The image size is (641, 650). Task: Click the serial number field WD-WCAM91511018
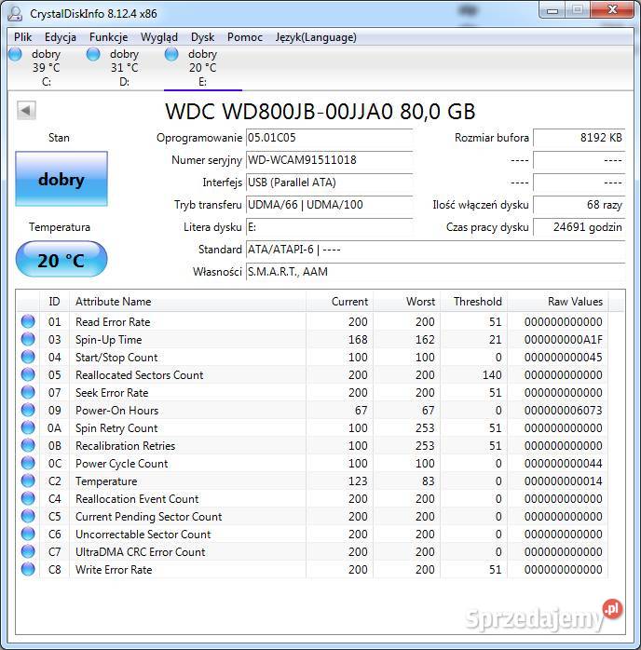pyautogui.click(x=329, y=160)
